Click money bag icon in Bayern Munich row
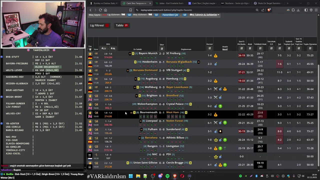Viewport: 320px width, 180px height. point(215,55)
